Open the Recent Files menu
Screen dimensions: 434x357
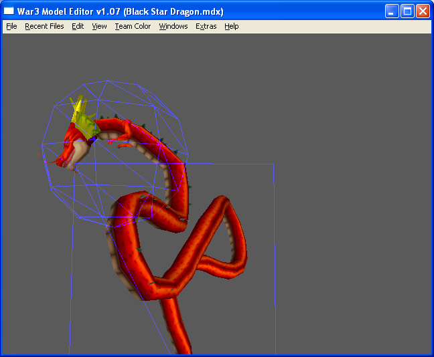point(44,26)
